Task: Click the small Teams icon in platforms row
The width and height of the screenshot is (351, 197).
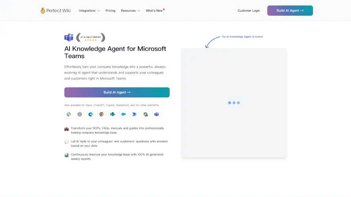Action: (x=156, y=114)
